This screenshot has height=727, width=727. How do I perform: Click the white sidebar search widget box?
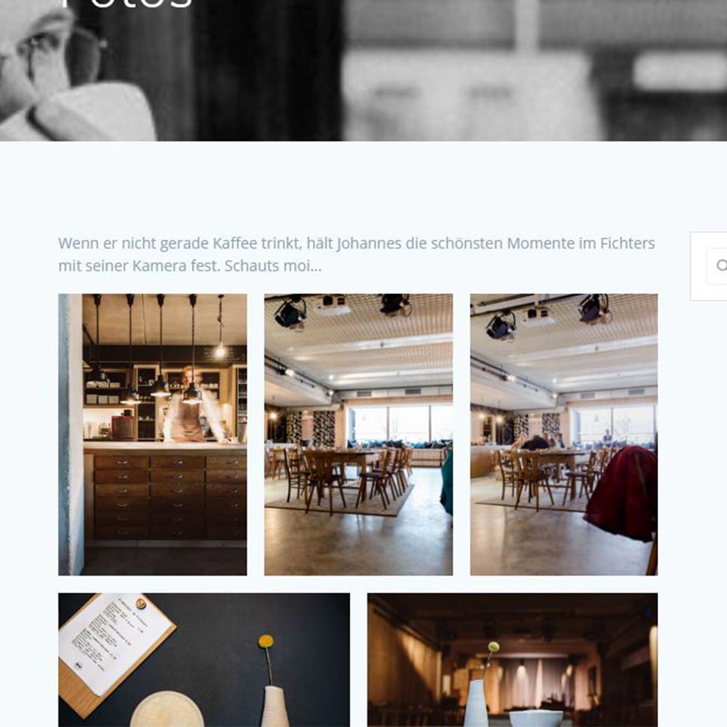[709, 267]
